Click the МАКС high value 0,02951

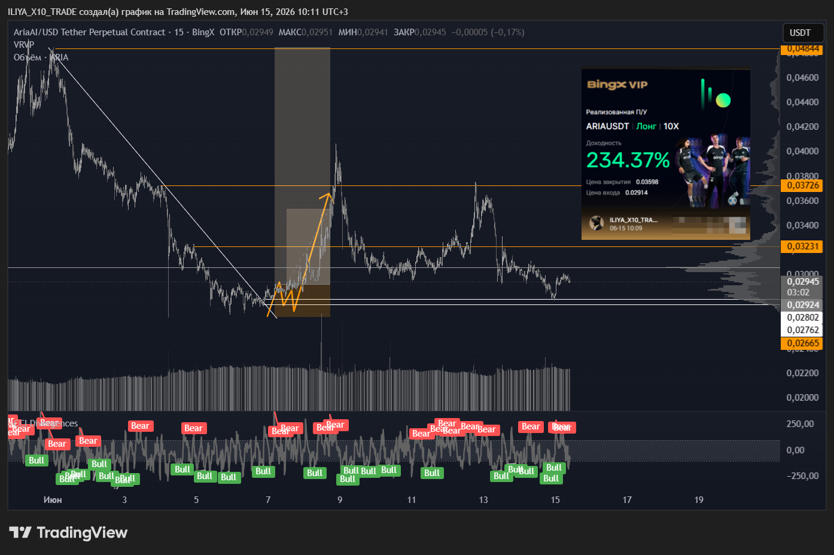[x=316, y=32]
